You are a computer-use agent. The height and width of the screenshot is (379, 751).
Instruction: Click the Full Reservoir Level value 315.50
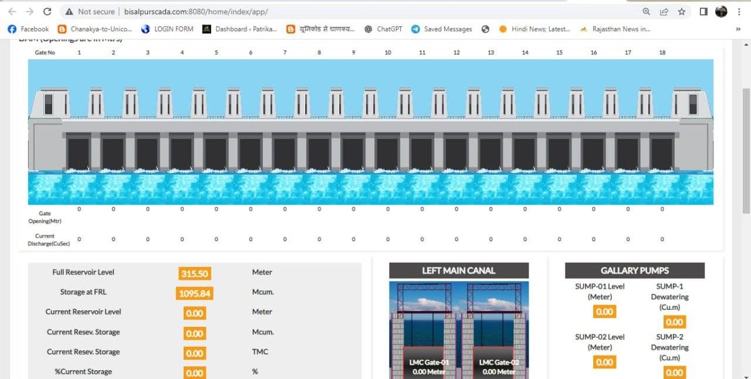pos(194,273)
